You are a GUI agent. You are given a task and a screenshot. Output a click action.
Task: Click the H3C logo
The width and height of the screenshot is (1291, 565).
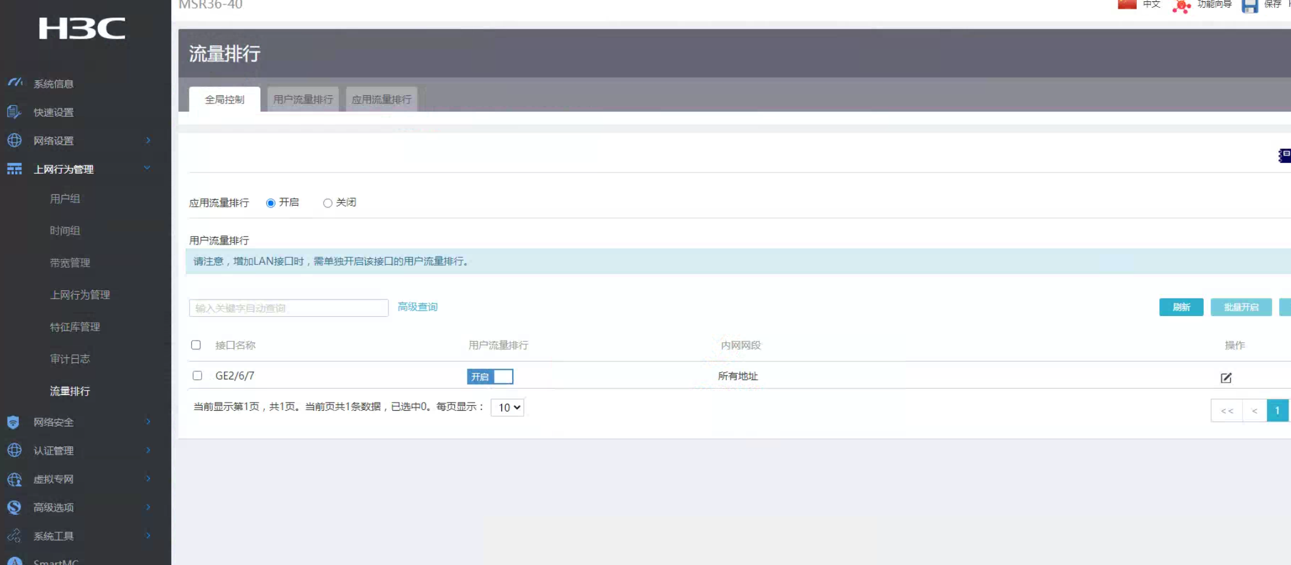tap(82, 28)
